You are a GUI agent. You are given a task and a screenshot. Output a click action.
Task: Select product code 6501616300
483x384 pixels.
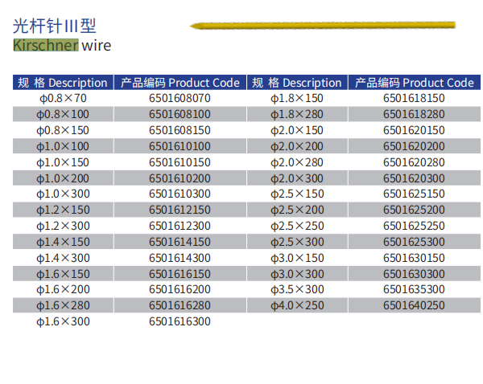click(180, 321)
